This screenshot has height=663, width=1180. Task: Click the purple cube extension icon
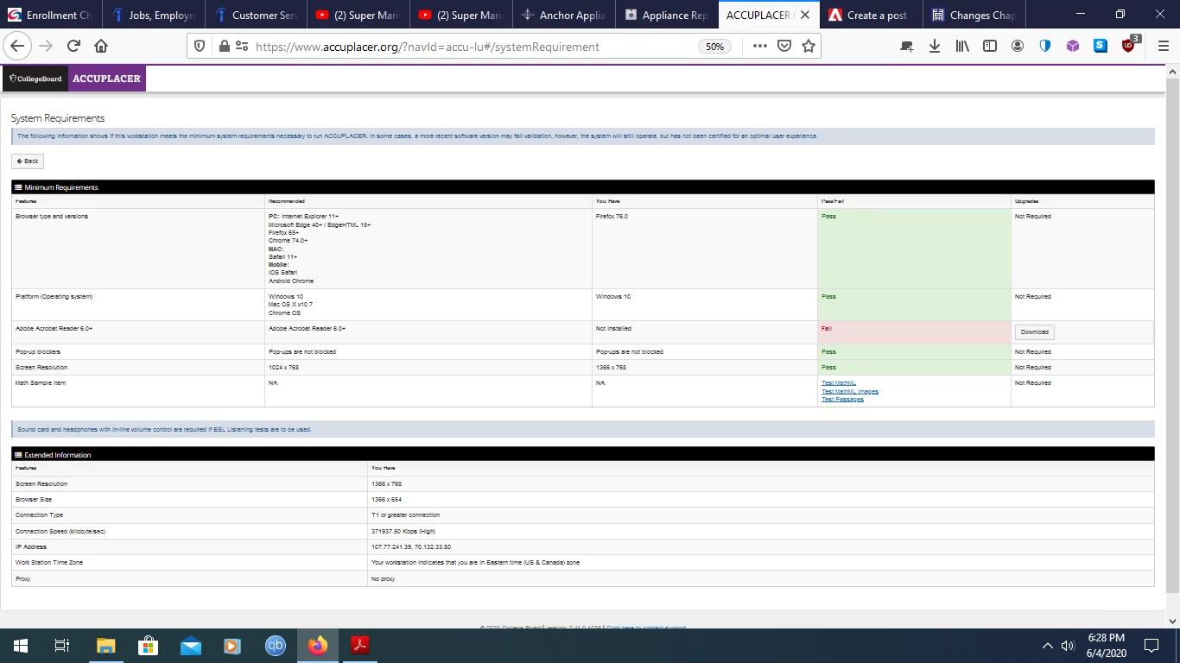click(1073, 47)
